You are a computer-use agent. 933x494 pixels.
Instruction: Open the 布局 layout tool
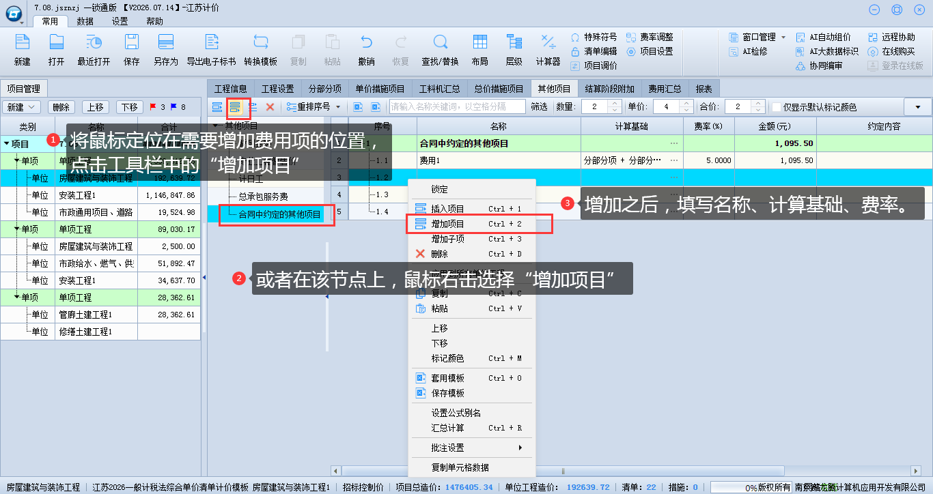point(479,50)
